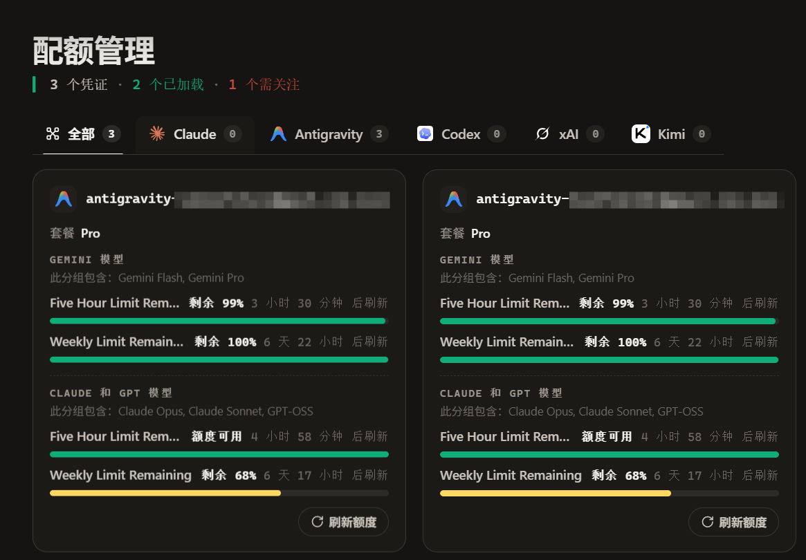806x560 pixels.
Task: Click left card 额度可用 status
Action: coord(217,437)
